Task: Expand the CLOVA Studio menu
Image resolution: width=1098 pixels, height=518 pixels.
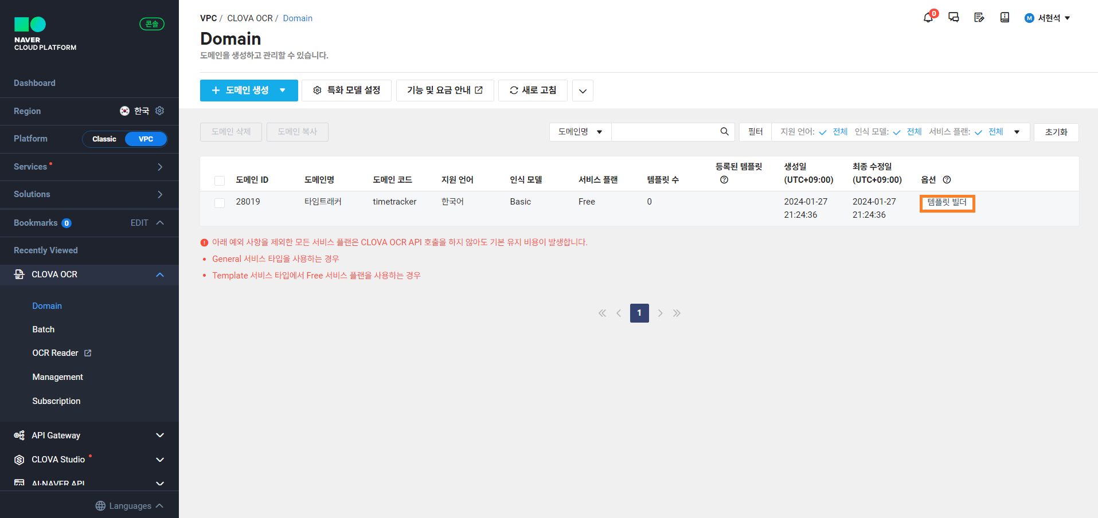Action: coord(160,460)
